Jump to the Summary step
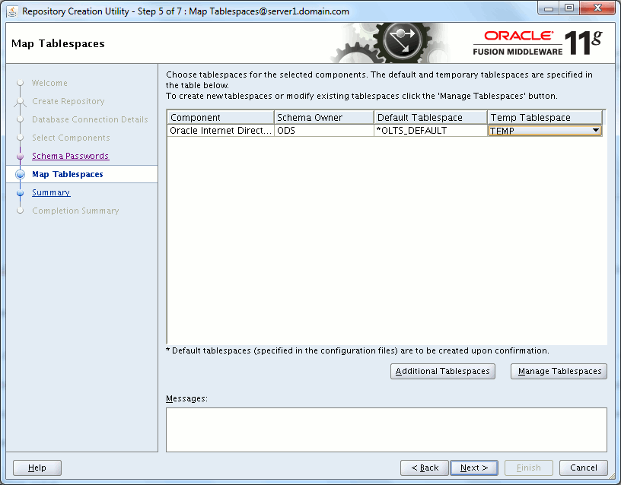621x485 pixels. [x=51, y=192]
